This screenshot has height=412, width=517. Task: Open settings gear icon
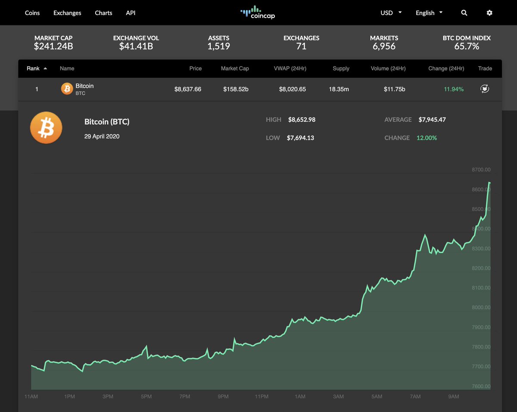(489, 13)
